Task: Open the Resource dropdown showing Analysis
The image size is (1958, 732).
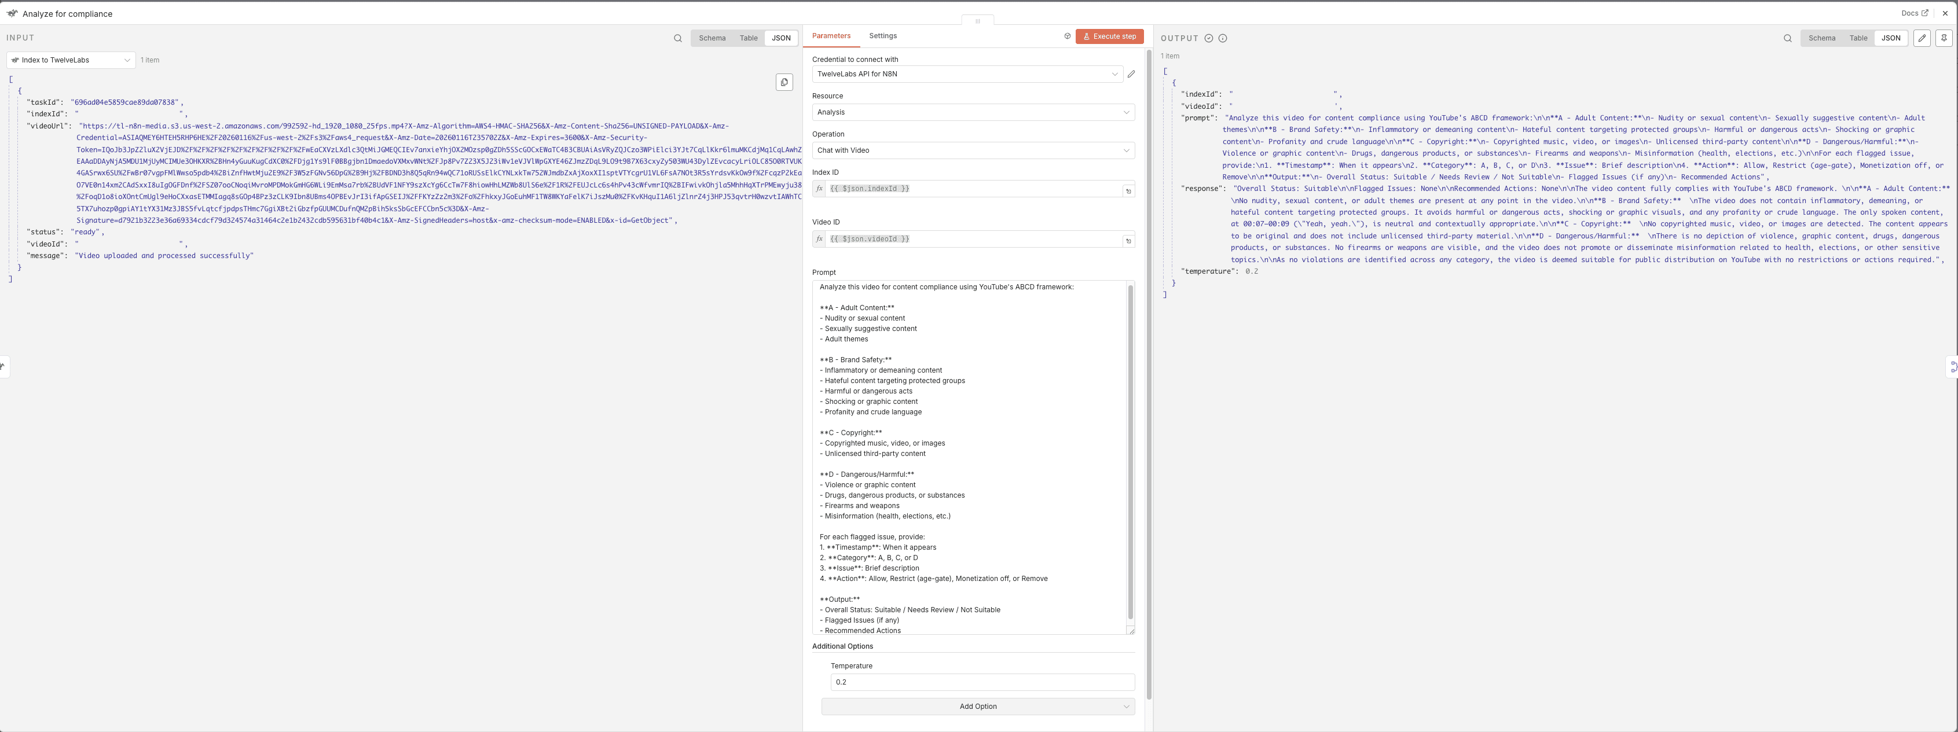Action: (x=973, y=112)
